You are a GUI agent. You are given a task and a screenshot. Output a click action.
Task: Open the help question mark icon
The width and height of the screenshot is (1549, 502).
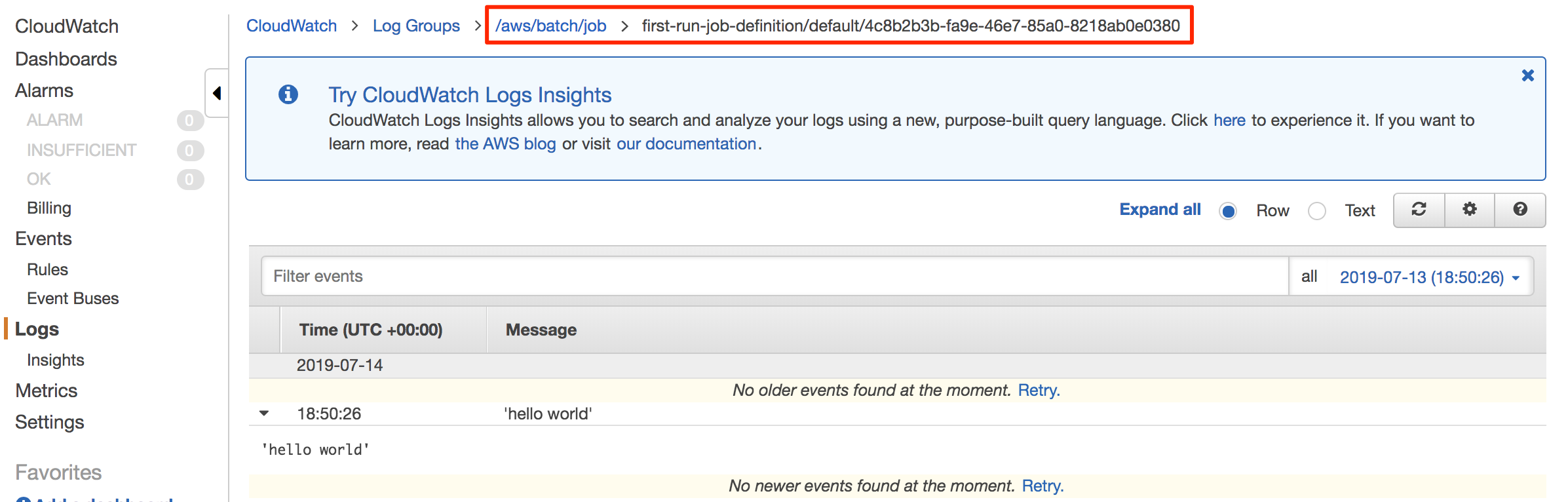coord(1520,210)
